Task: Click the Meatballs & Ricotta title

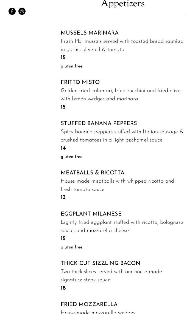Action: 93,173
